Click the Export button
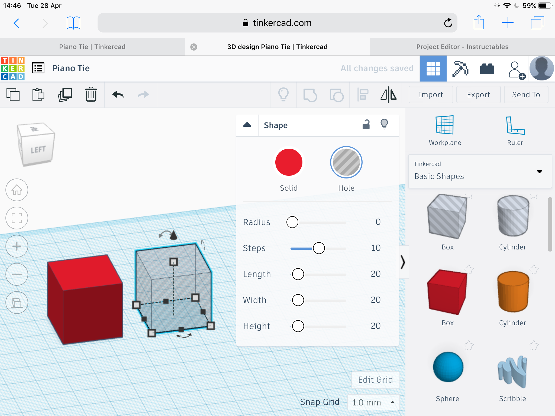Image resolution: width=555 pixels, height=416 pixels. click(x=478, y=95)
